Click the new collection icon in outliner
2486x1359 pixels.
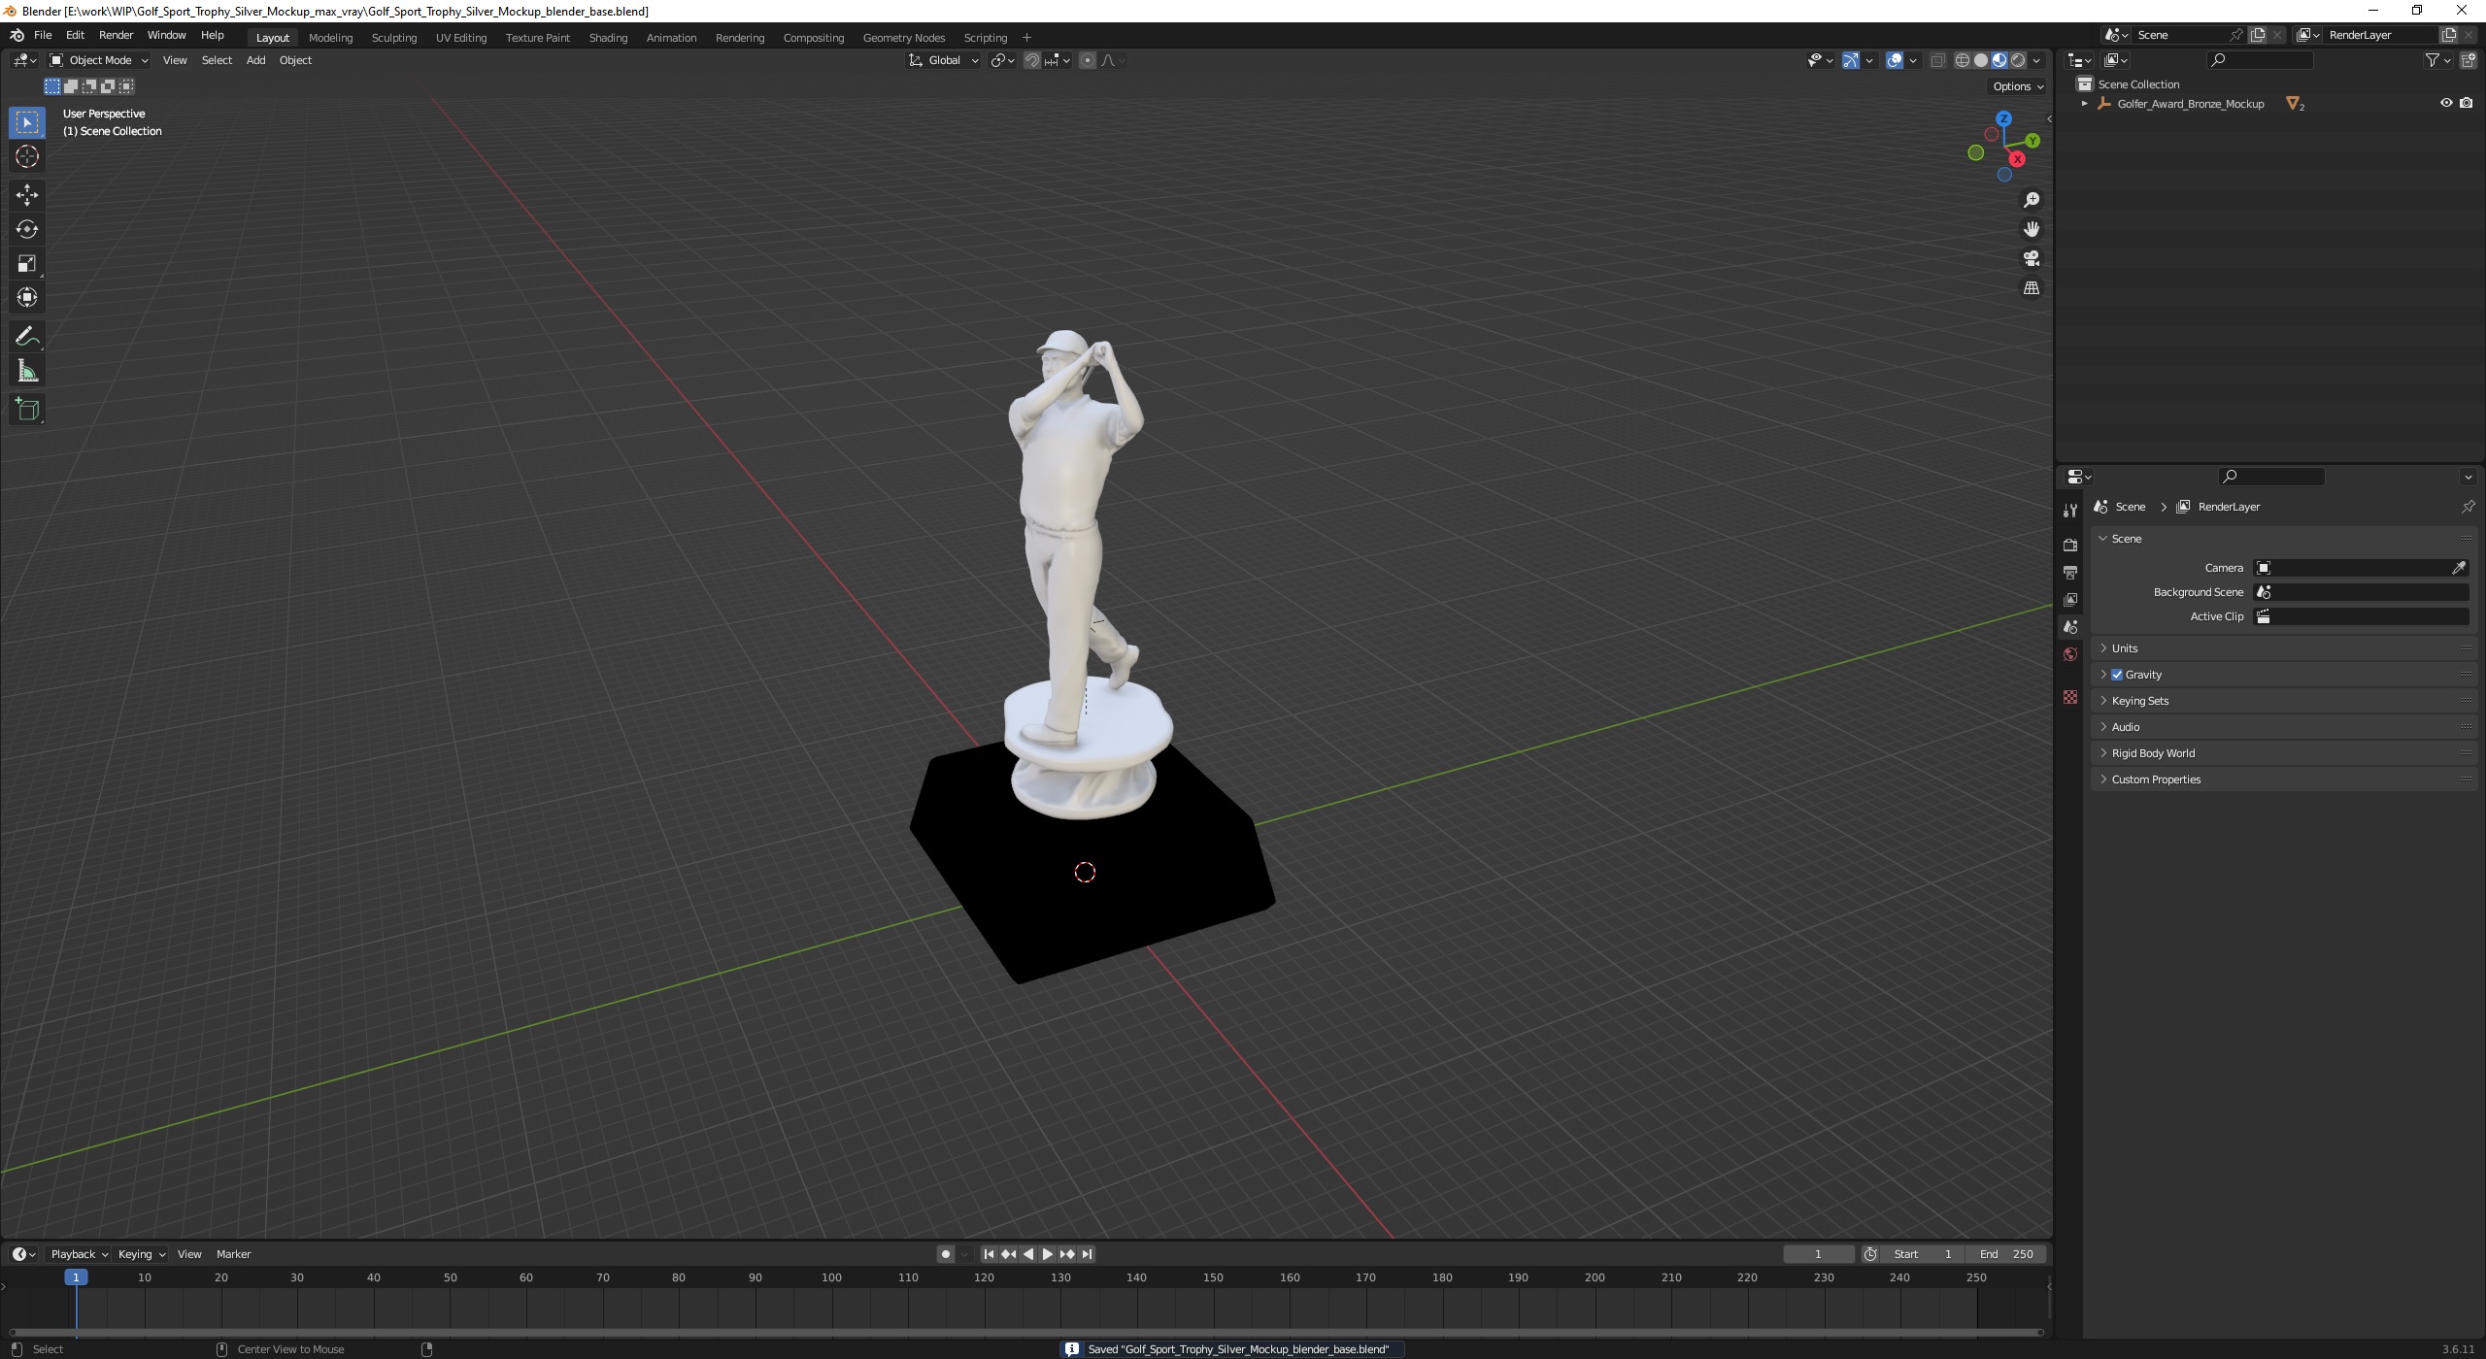tap(2468, 60)
